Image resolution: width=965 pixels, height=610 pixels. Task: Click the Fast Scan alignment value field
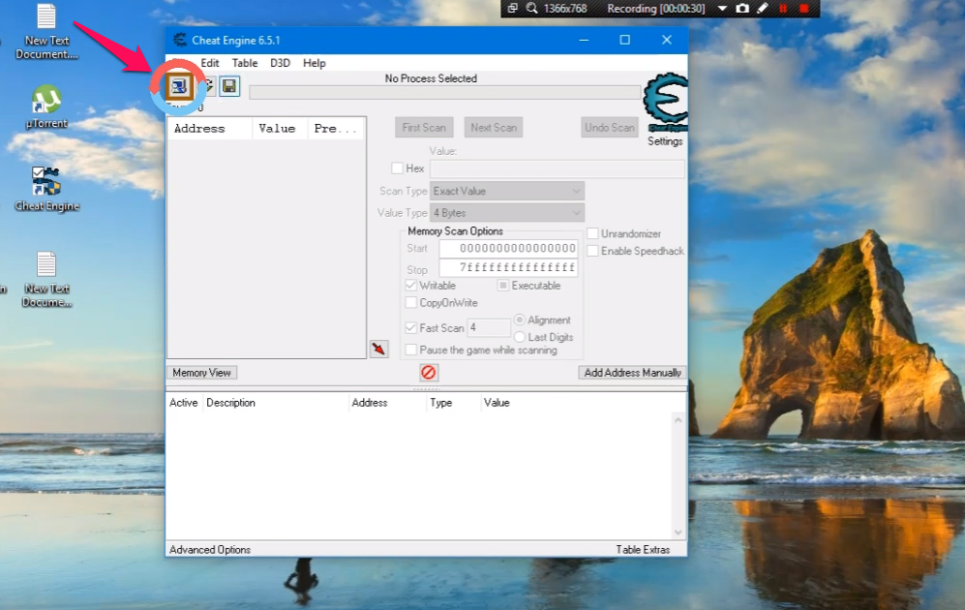click(489, 327)
